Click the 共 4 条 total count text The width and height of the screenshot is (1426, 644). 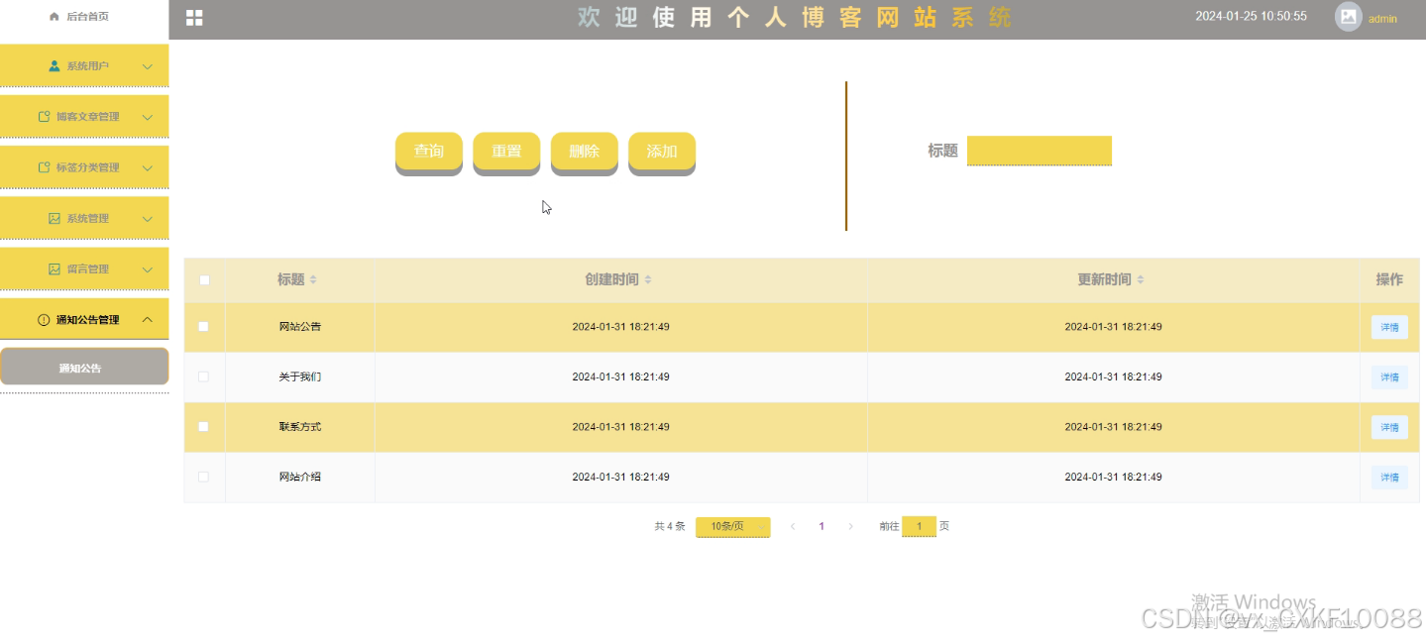pyautogui.click(x=670, y=526)
